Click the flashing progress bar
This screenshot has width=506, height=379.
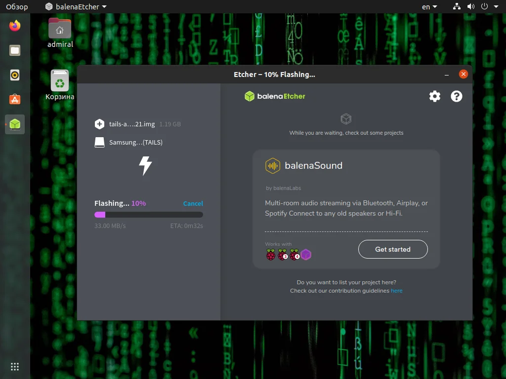point(148,215)
